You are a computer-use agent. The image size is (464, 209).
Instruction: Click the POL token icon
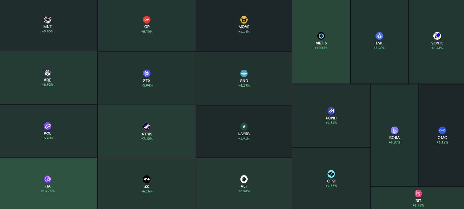pos(48,126)
